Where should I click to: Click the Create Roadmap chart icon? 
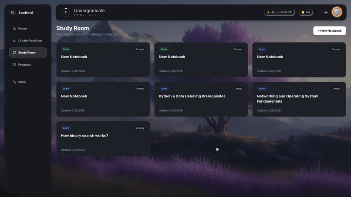click(x=14, y=40)
